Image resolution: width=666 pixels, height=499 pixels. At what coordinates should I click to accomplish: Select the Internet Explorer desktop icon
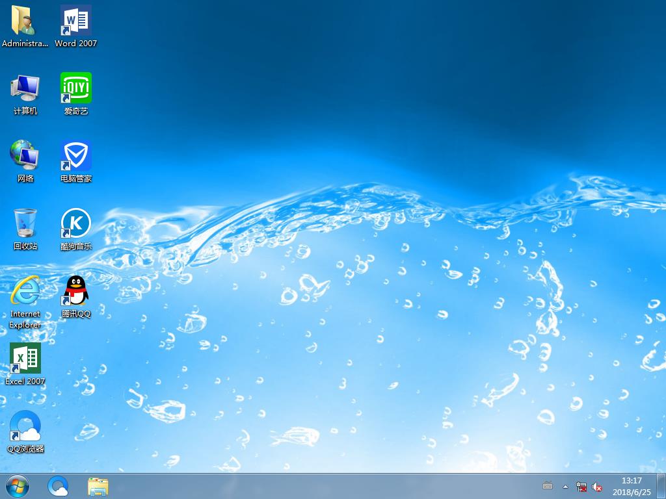[25, 291]
